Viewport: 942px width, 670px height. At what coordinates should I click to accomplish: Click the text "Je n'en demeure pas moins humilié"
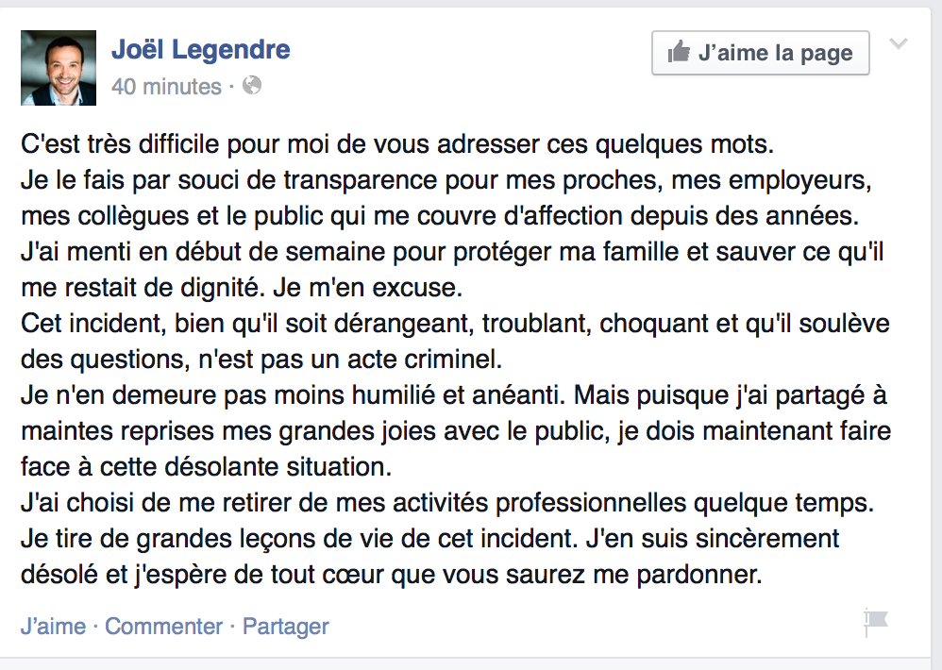[227, 395]
